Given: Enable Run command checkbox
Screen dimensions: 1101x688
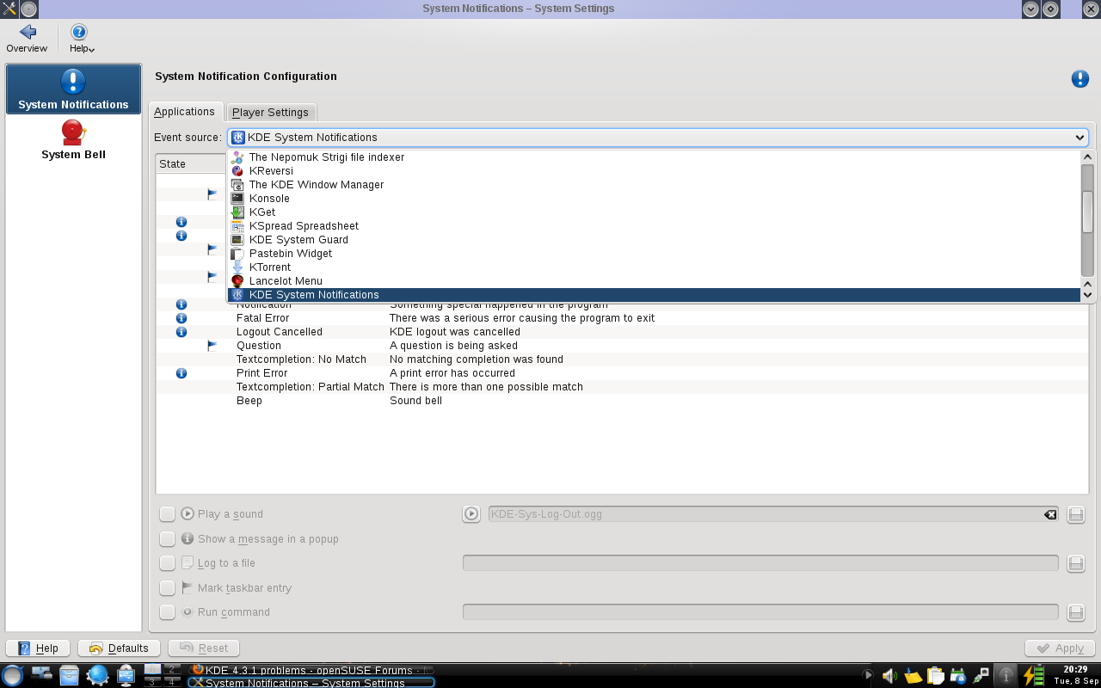Looking at the screenshot, I should (x=167, y=612).
